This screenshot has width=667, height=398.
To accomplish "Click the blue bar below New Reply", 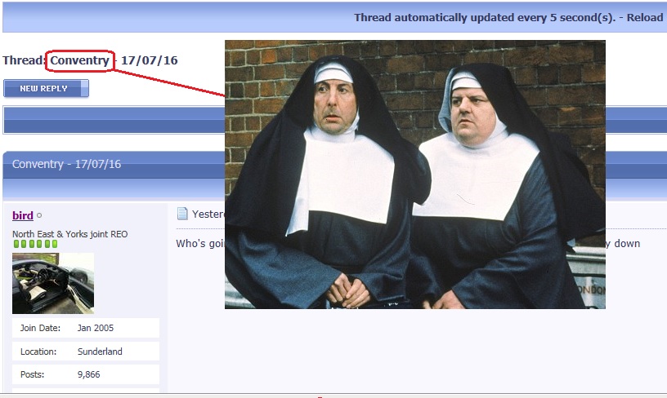I will (114, 119).
